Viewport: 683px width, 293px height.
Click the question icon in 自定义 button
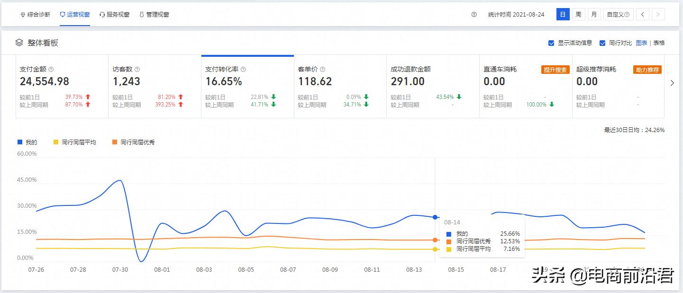[627, 15]
